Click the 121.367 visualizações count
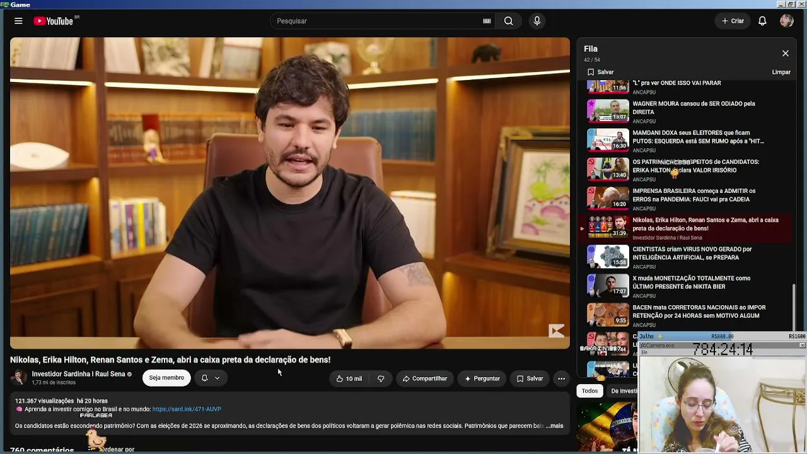807x454 pixels. tap(44, 401)
